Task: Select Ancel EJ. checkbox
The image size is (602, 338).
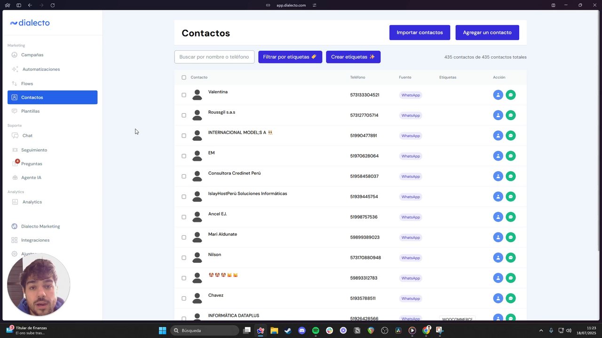Action: (184, 217)
